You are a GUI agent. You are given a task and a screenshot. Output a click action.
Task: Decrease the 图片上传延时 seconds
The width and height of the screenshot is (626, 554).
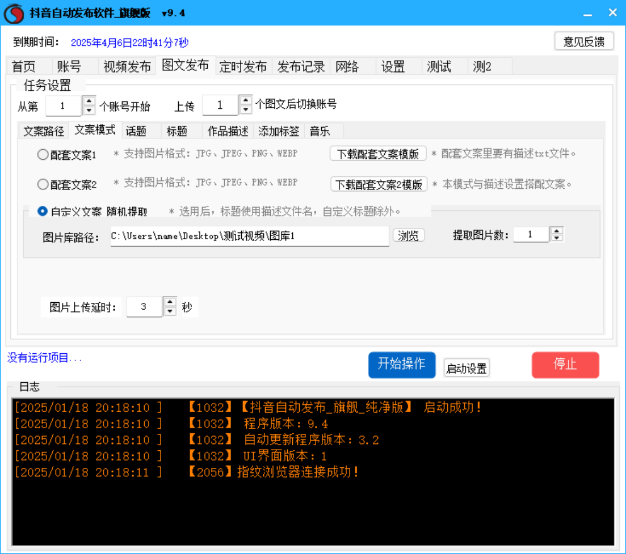(x=170, y=311)
